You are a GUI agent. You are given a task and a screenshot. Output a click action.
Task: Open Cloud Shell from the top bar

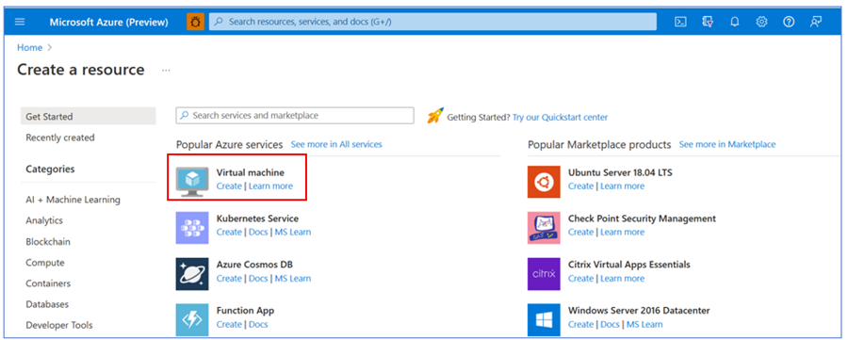tap(681, 22)
